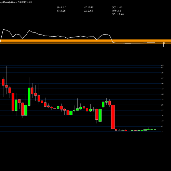This screenshot has width=171, height=171.
Task: Select the open value O: 3.21
Action: 61,8
